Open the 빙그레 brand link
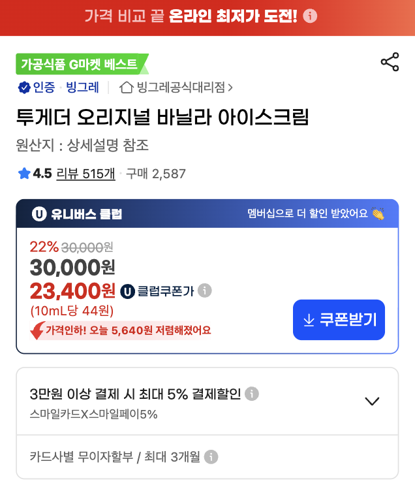Viewport: 415px width, 487px height. point(83,87)
